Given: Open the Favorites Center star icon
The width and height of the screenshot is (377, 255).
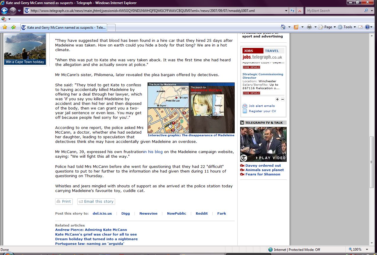Looking at the screenshot, I should pos(5,27).
